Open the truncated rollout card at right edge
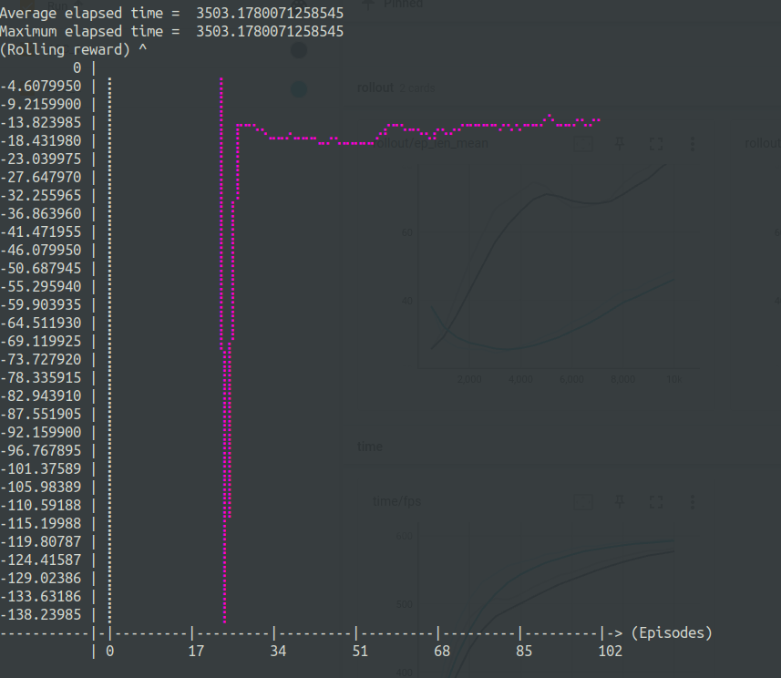 pyautogui.click(x=766, y=143)
